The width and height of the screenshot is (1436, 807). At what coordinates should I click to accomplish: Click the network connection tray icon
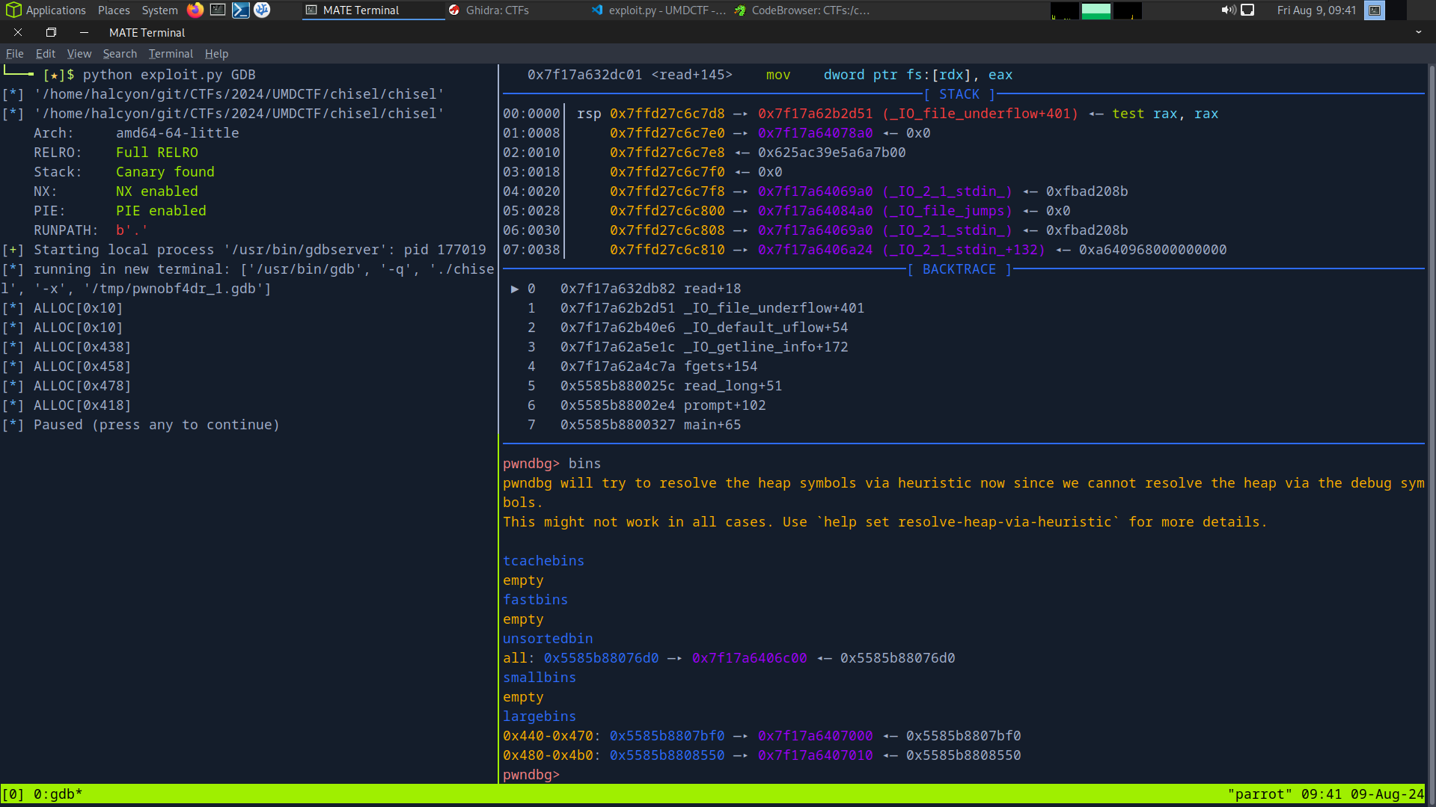(x=1247, y=10)
